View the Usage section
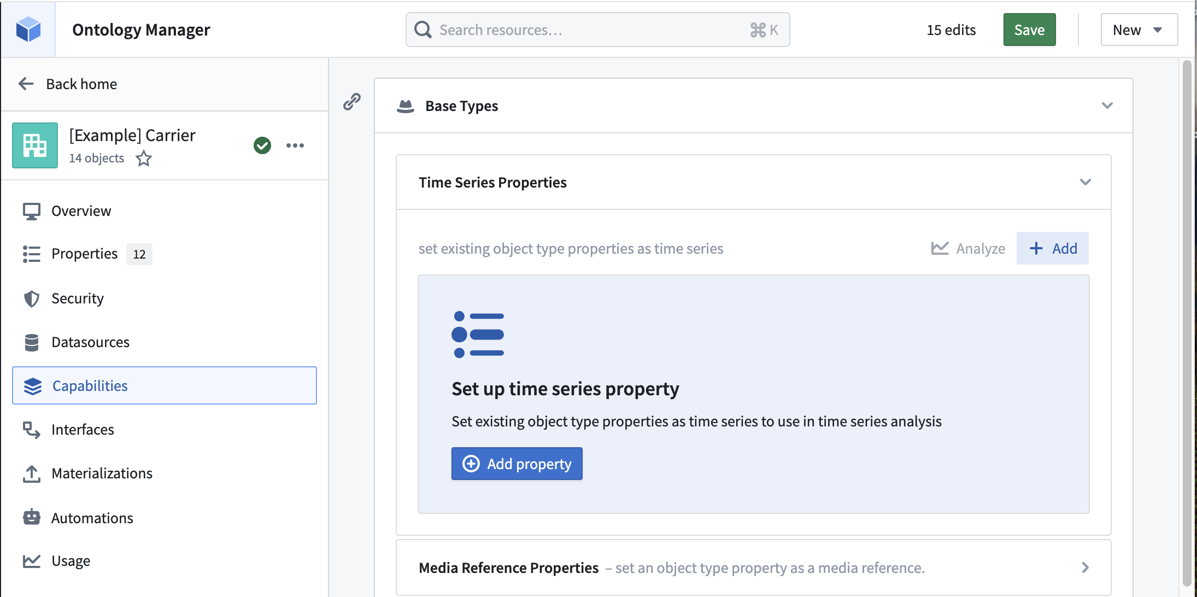Screen dimensions: 1197x597 coord(165,561)
